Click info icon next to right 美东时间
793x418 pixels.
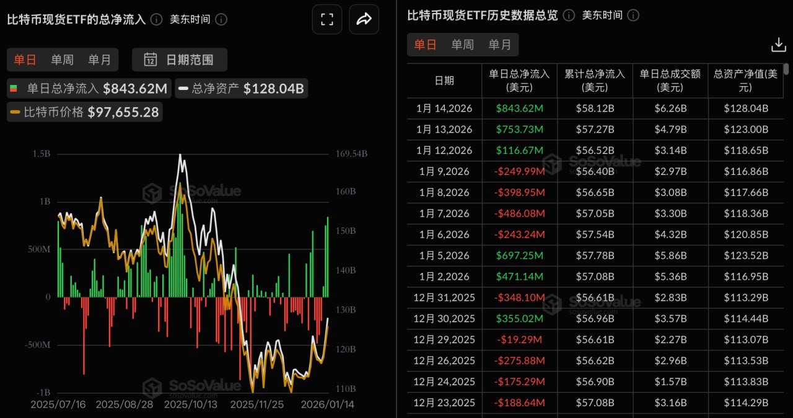633,15
